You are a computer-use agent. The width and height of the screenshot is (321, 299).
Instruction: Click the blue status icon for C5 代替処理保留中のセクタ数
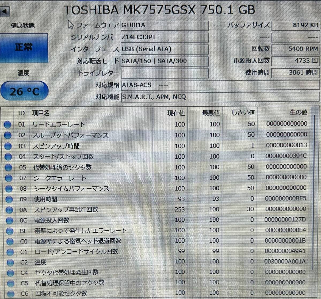pos(11,283)
